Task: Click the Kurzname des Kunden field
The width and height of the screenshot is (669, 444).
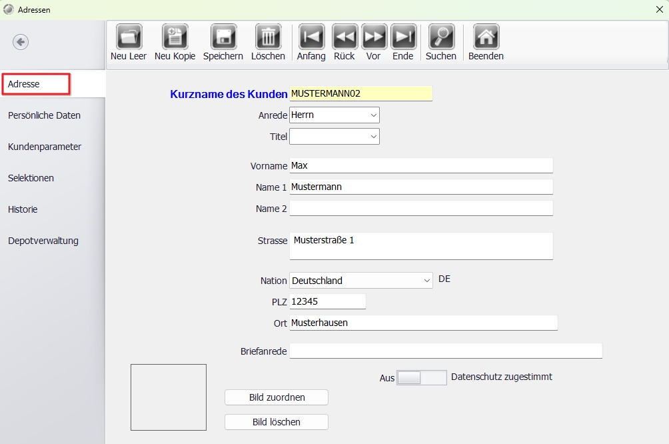Action: (x=361, y=94)
